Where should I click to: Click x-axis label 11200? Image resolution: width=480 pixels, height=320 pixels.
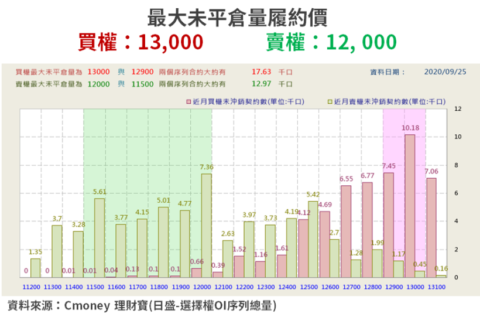(x=31, y=287)
